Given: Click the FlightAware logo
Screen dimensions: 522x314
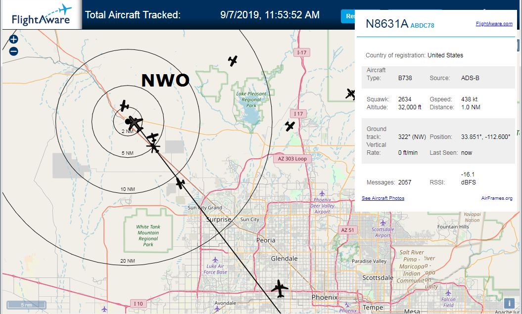Looking at the screenshot, I should 41,15.
